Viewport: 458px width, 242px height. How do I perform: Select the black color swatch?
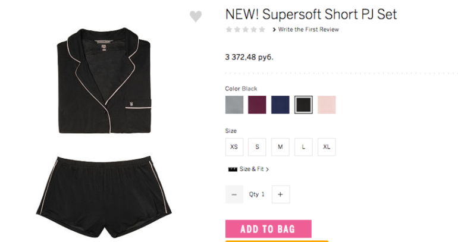pos(303,105)
